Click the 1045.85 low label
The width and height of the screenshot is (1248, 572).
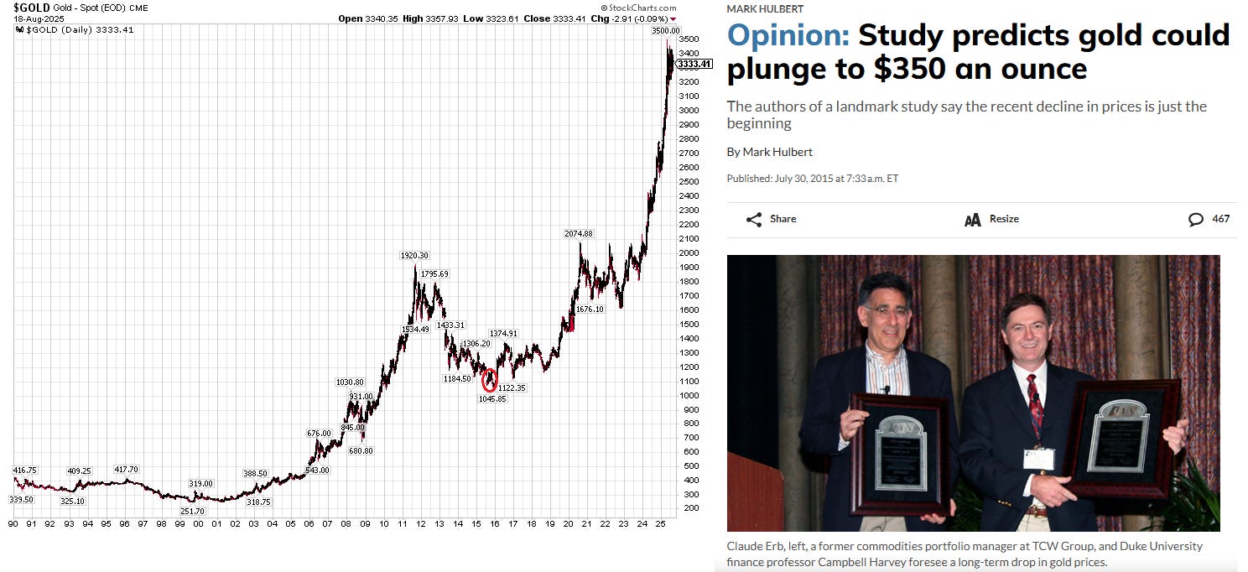point(492,399)
